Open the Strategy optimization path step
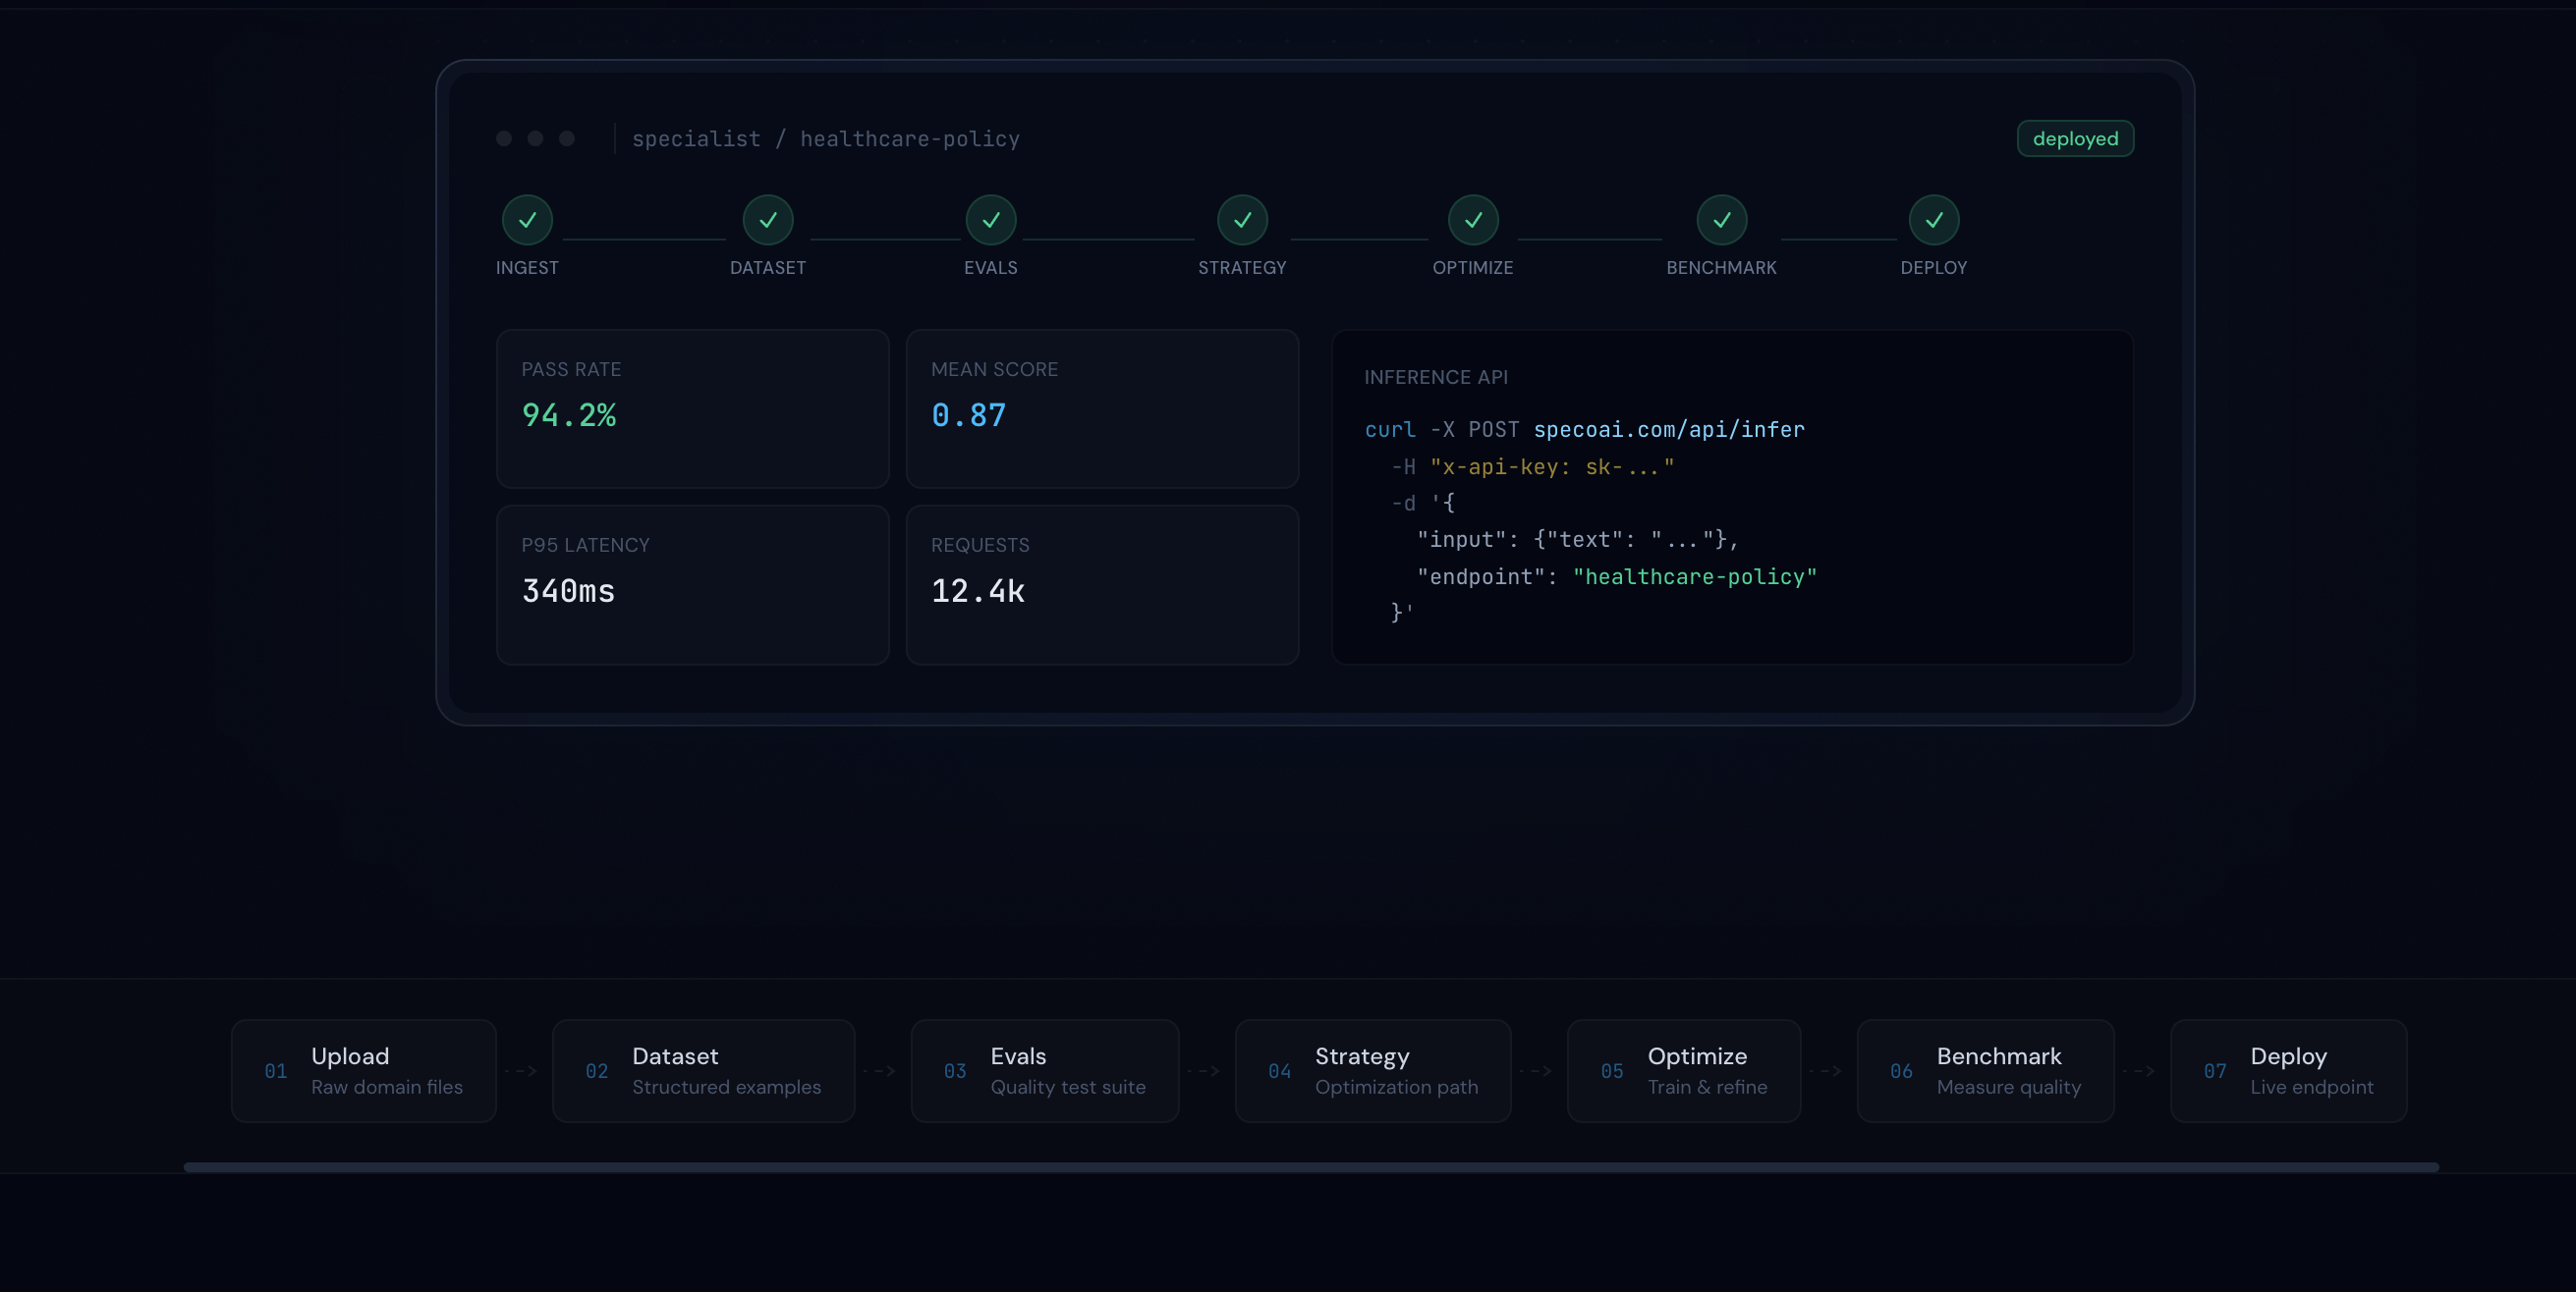Screen dimensions: 2576x1292 [1373, 1070]
